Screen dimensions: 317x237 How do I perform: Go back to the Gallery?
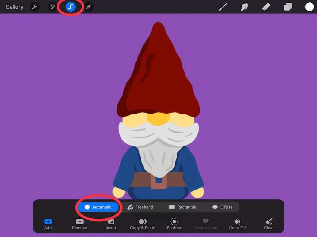[x=14, y=7]
